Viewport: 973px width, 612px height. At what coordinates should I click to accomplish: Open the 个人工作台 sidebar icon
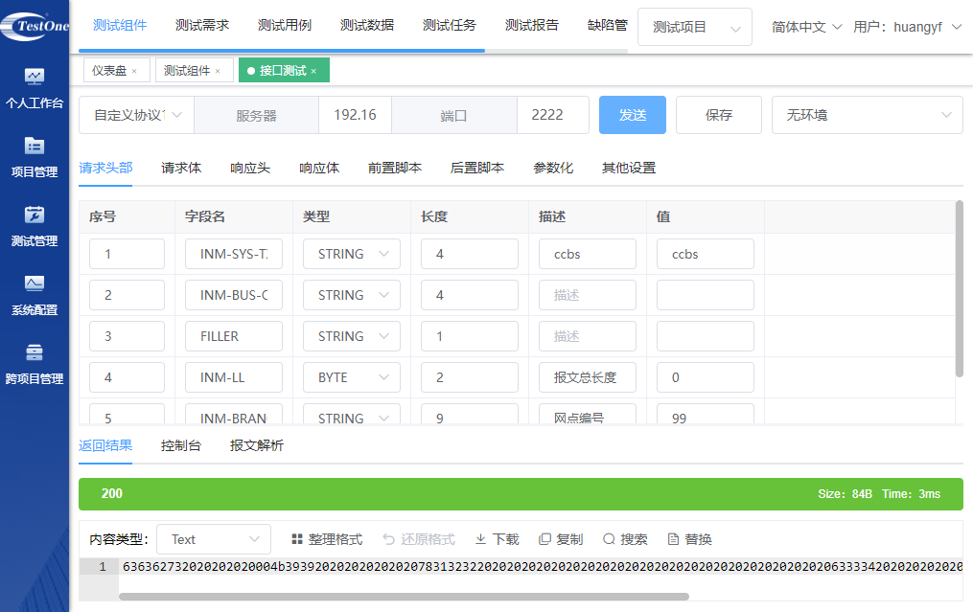point(35,77)
